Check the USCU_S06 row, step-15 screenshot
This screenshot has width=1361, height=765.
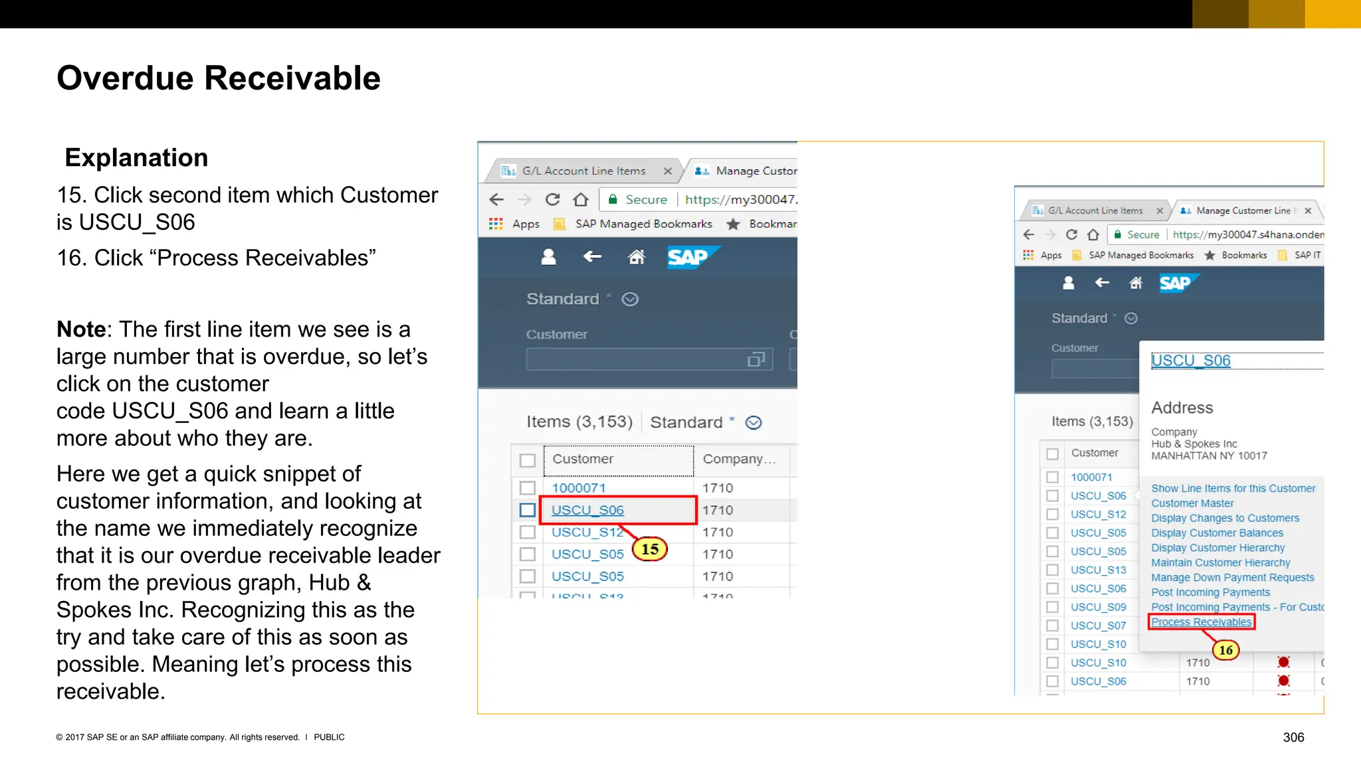(528, 510)
